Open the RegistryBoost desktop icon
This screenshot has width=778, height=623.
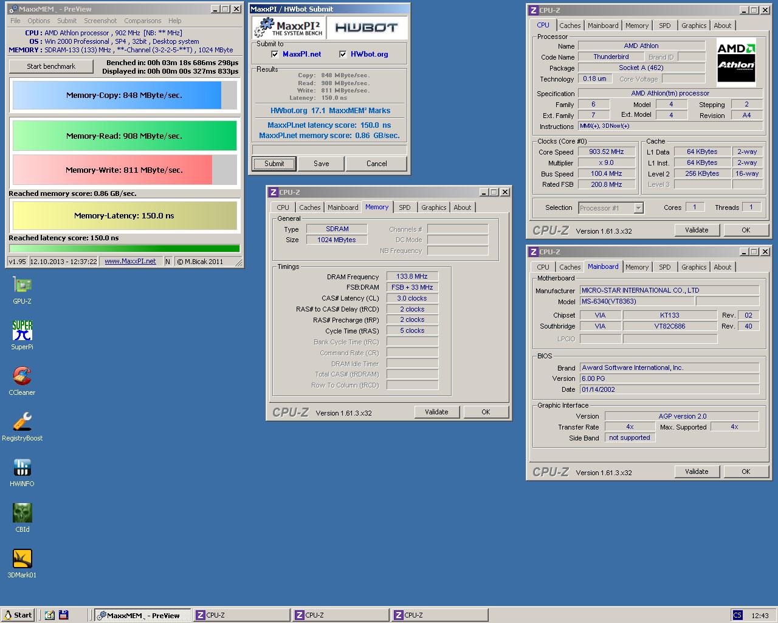point(22,422)
